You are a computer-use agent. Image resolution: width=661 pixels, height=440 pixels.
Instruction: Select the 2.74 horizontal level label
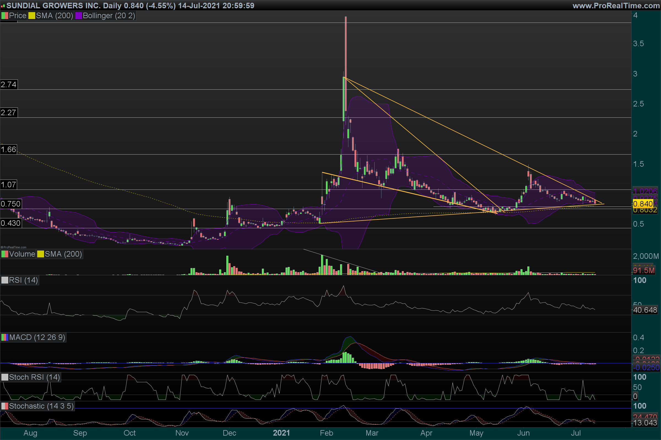pos(9,84)
